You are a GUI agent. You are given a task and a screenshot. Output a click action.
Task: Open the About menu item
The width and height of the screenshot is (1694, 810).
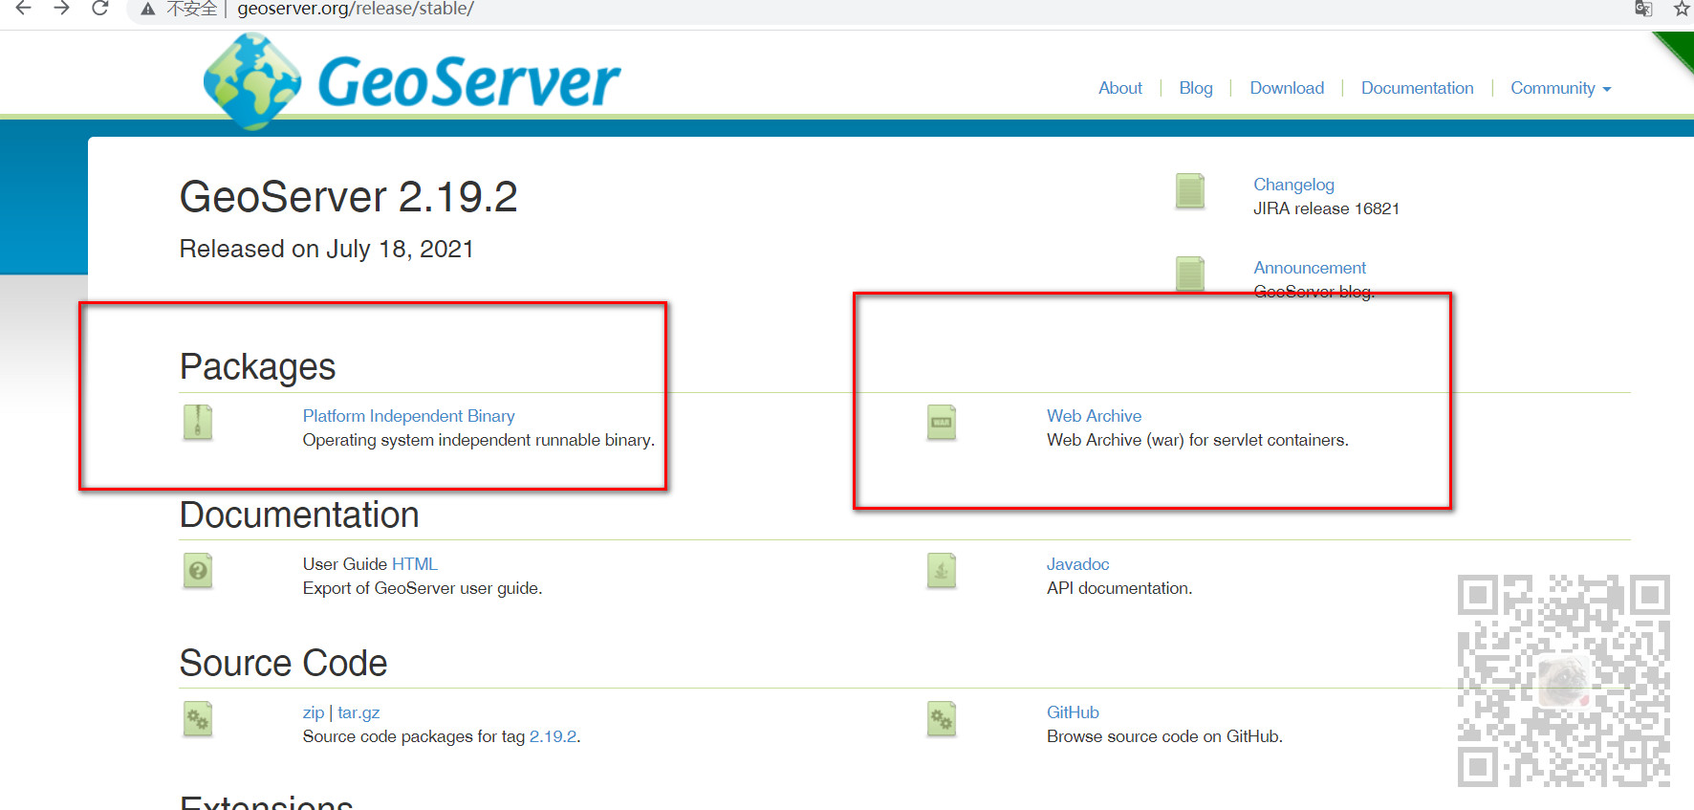(x=1120, y=88)
